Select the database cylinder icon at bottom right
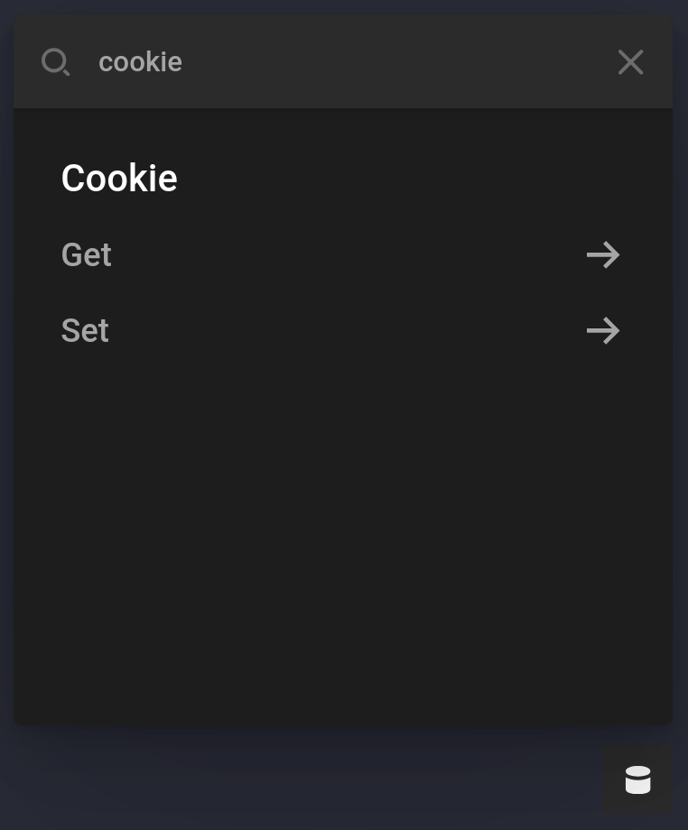Screen dimensions: 688x830 [637, 779]
